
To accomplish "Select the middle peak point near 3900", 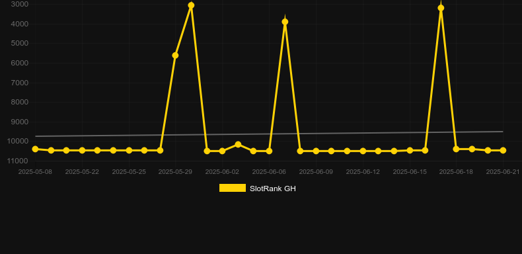I will [285, 22].
